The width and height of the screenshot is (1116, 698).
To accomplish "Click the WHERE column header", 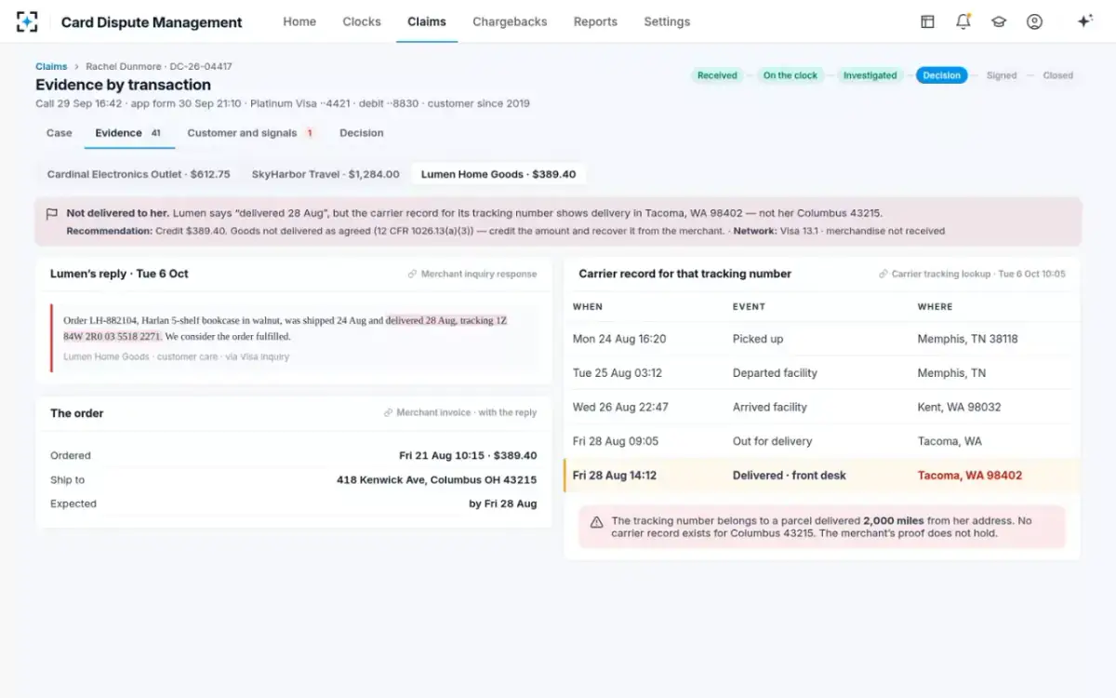I will pos(935,307).
